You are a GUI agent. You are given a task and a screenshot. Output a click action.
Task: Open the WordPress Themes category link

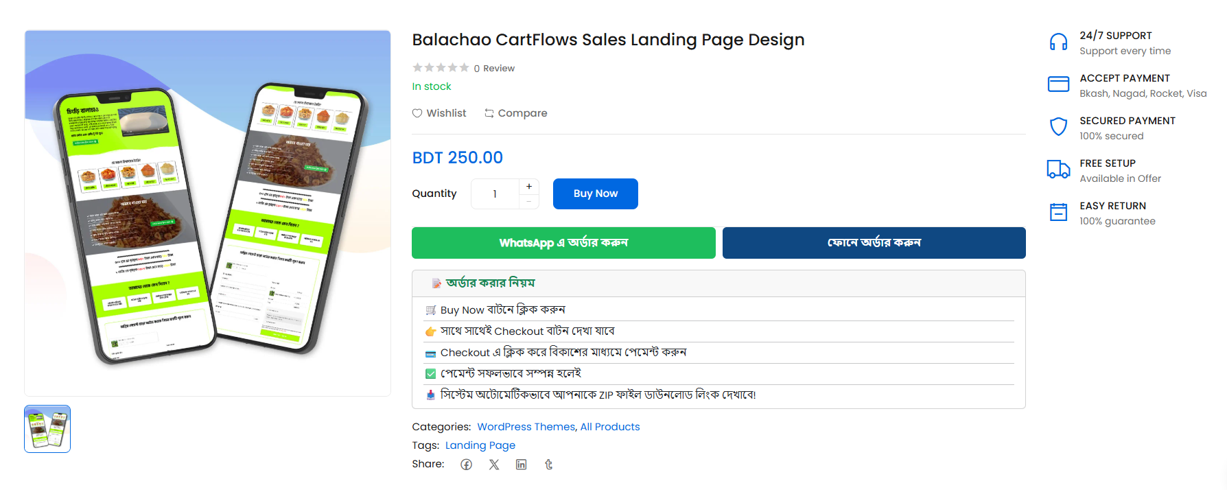(526, 427)
